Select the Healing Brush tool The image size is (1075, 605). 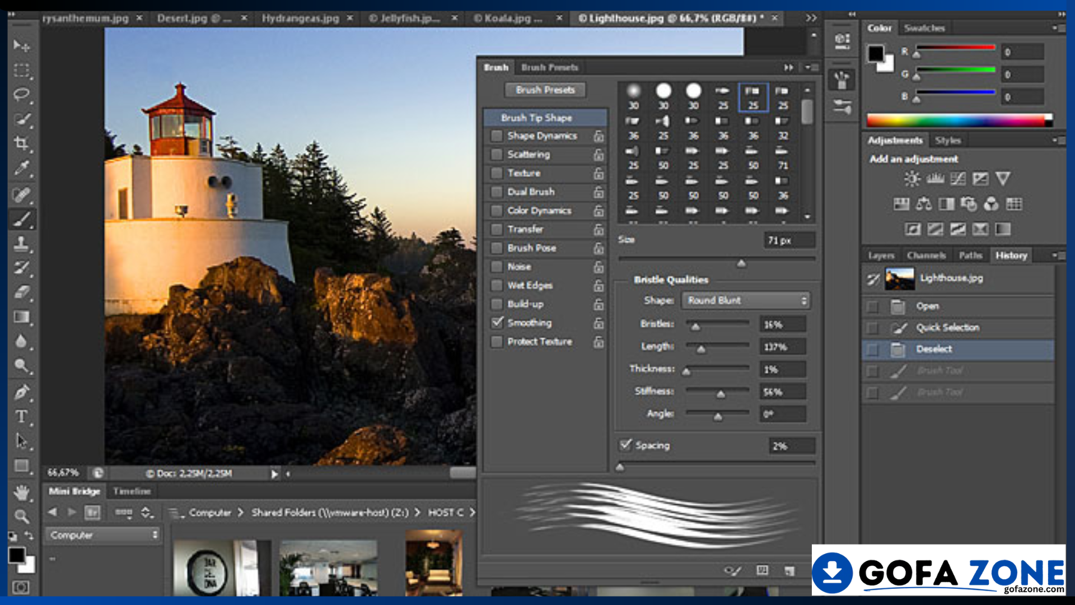click(x=21, y=195)
